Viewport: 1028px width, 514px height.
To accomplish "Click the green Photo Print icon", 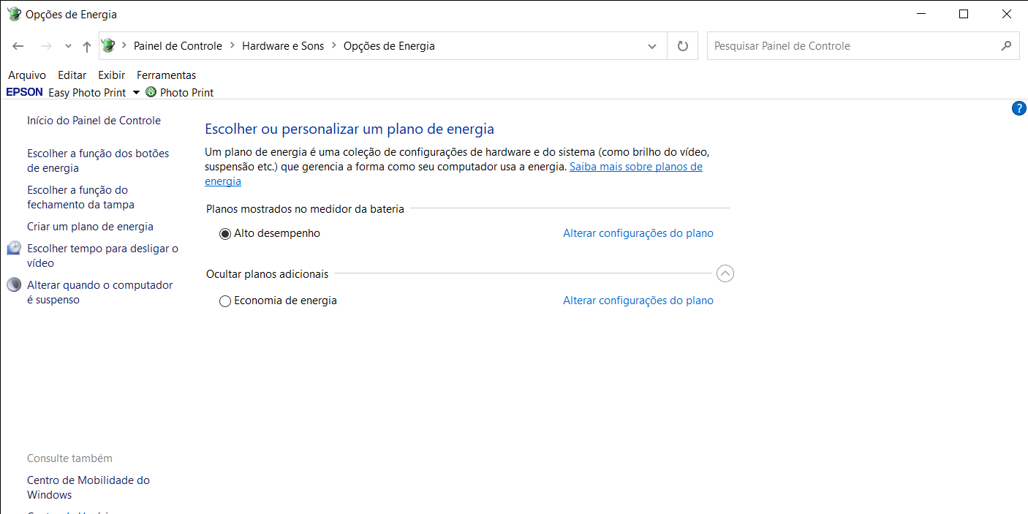I will pos(151,92).
